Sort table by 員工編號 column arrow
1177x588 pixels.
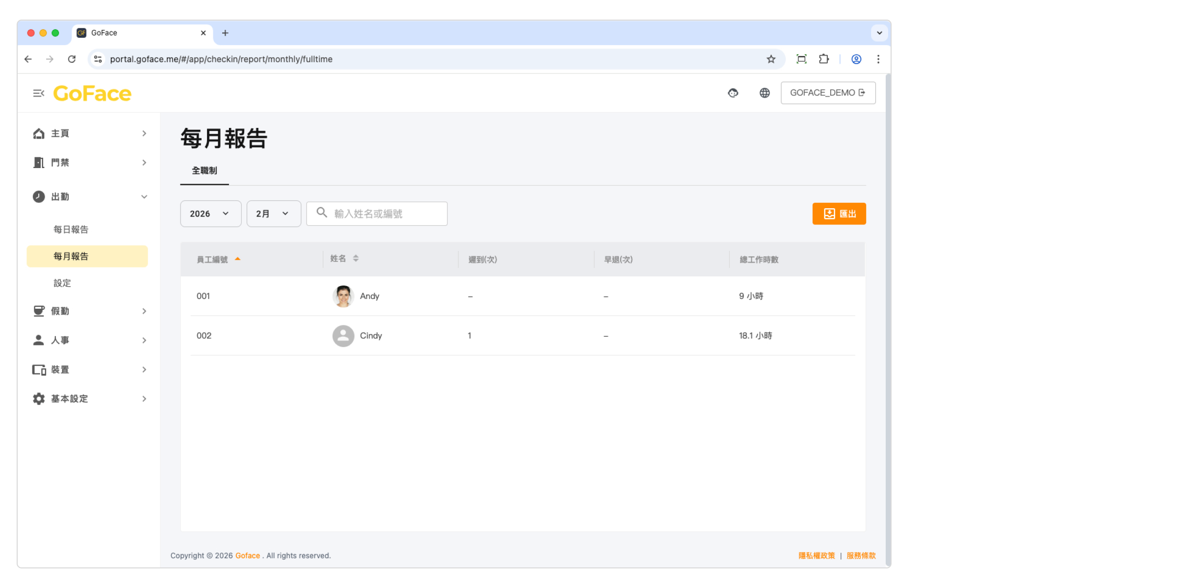(x=238, y=259)
